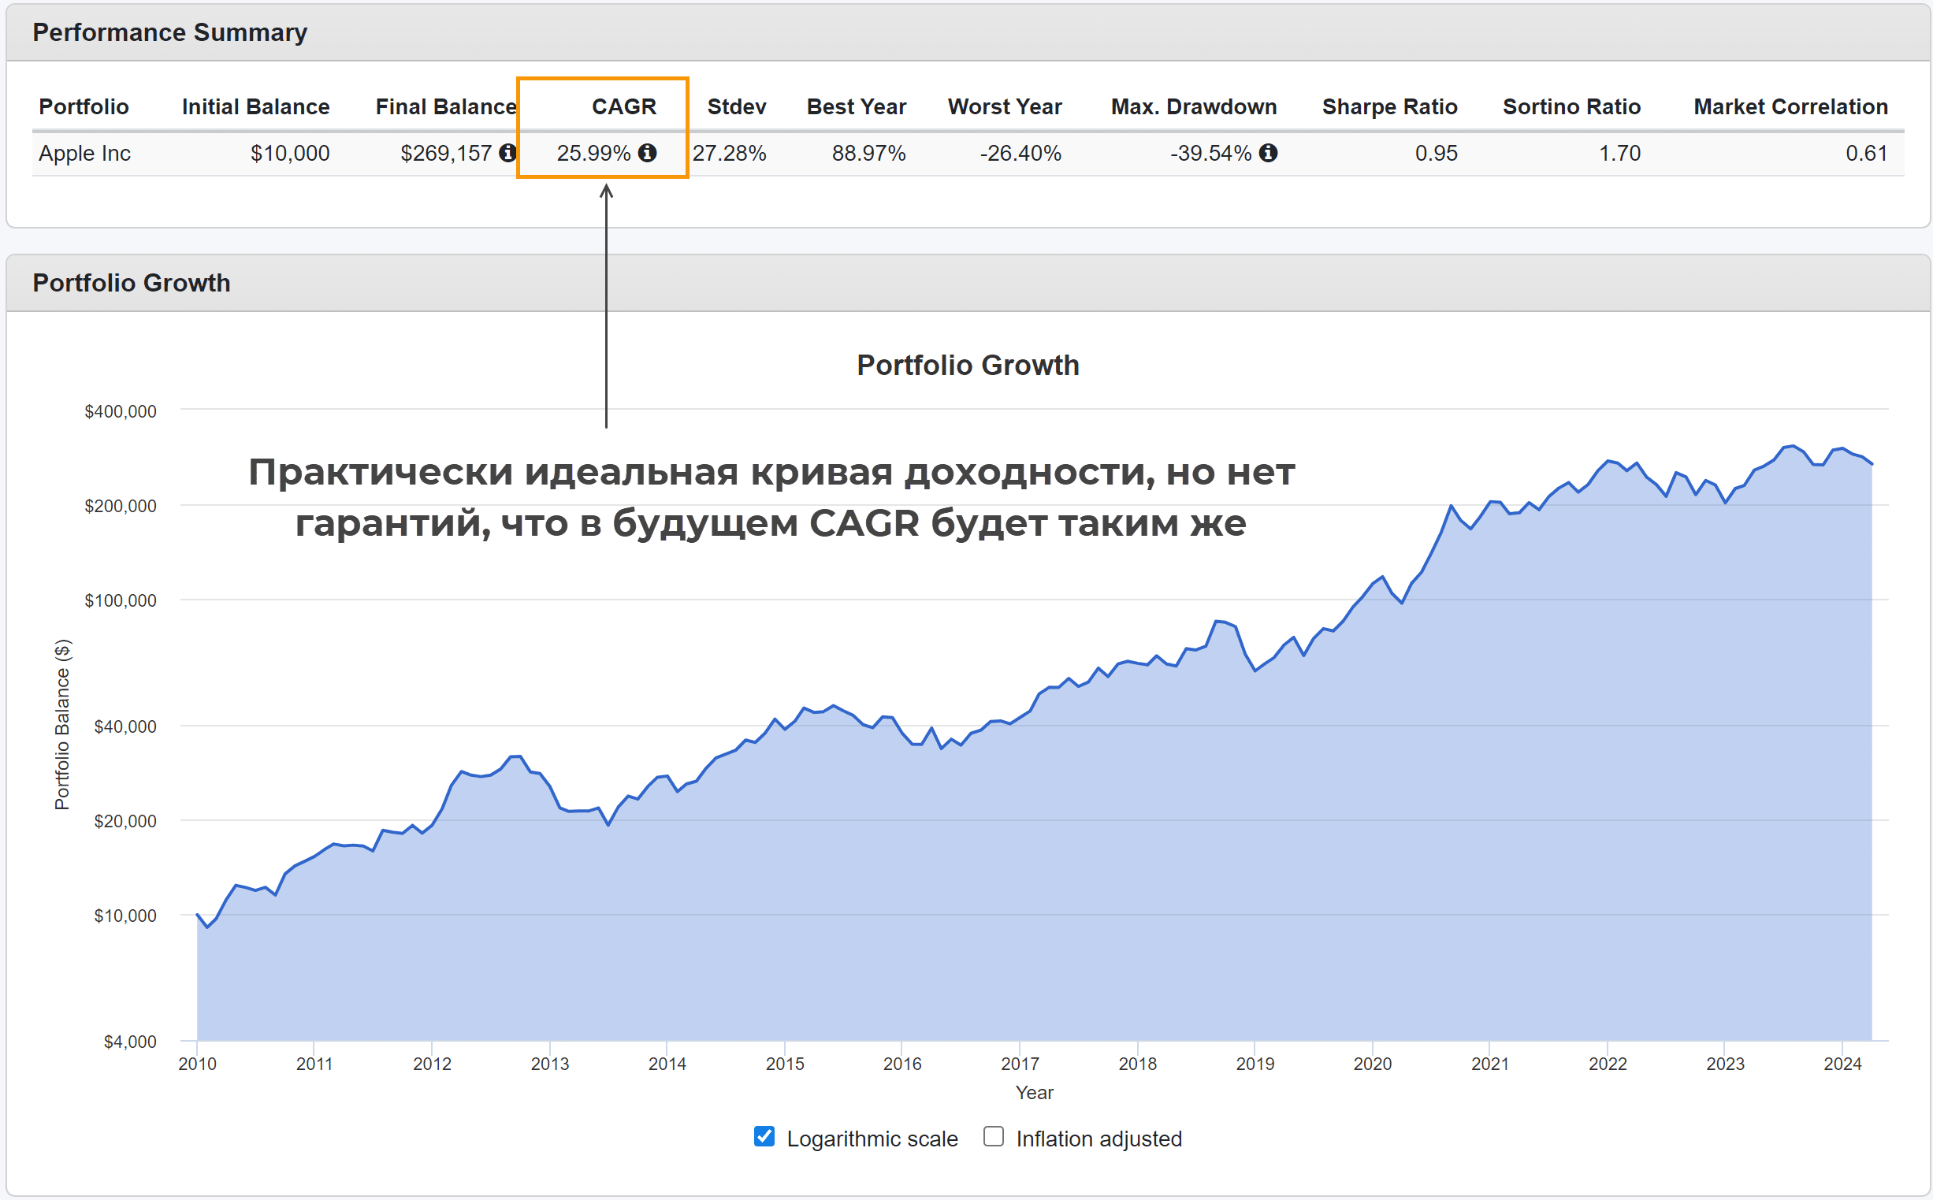Click the Worst Year column header
The height and width of the screenshot is (1200, 1933).
coord(1005,107)
